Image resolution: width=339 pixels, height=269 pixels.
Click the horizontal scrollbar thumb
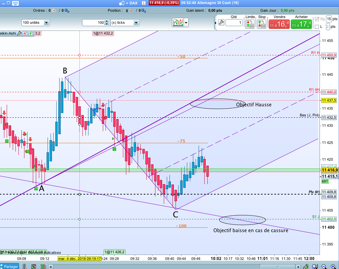tap(278, 267)
